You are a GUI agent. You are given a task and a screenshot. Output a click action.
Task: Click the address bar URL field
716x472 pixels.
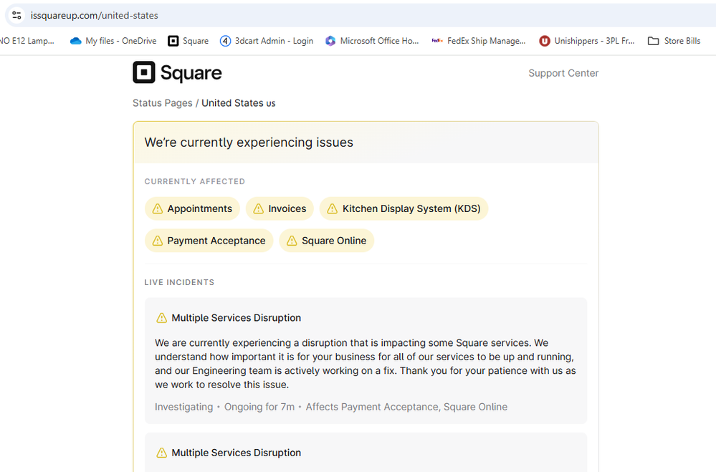coord(358,15)
